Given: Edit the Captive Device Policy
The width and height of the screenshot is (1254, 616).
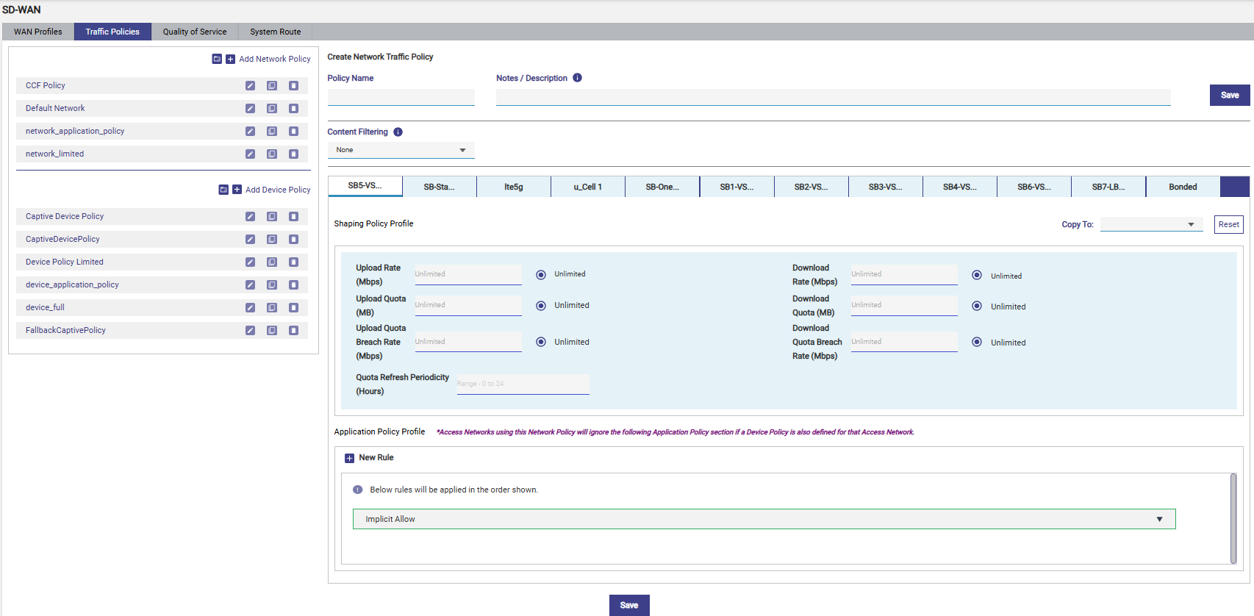Looking at the screenshot, I should click(x=250, y=216).
